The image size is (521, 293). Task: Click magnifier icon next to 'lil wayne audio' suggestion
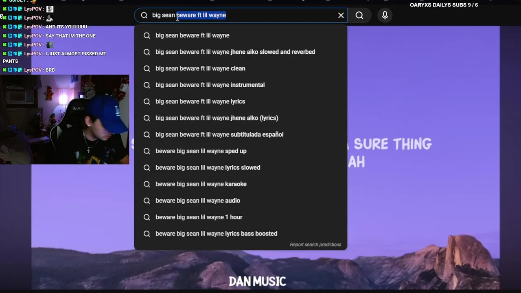coord(147,201)
